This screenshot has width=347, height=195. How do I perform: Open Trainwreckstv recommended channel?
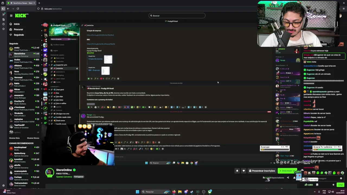point(24,184)
